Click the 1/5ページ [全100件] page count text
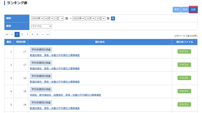Viewport: 202px width, 113px height. point(186,36)
